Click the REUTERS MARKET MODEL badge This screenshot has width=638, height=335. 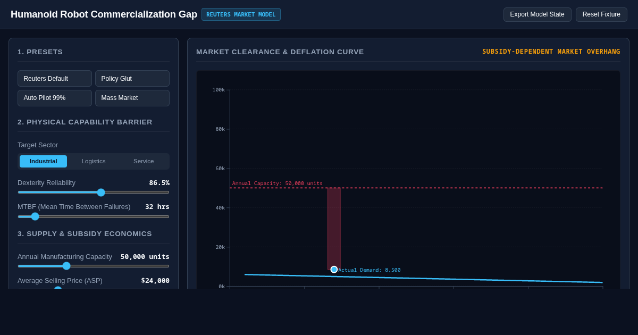(241, 14)
